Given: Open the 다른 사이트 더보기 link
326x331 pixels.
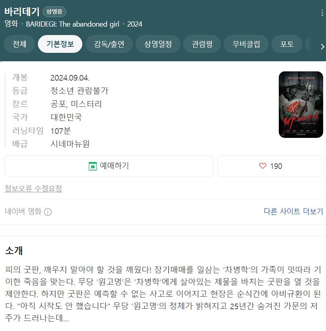Looking at the screenshot, I should [293, 211].
